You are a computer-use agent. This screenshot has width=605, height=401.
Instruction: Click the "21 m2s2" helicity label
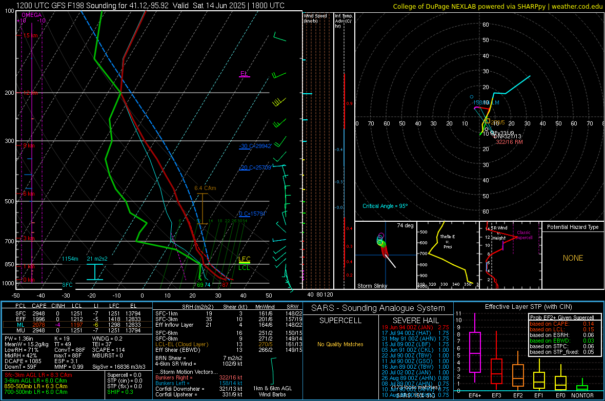click(x=97, y=259)
